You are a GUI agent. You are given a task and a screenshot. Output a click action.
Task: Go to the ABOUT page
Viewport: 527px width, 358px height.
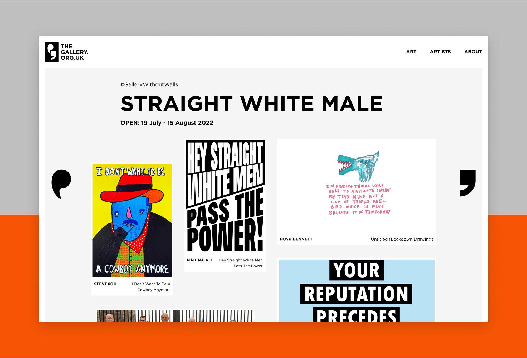[473, 52]
